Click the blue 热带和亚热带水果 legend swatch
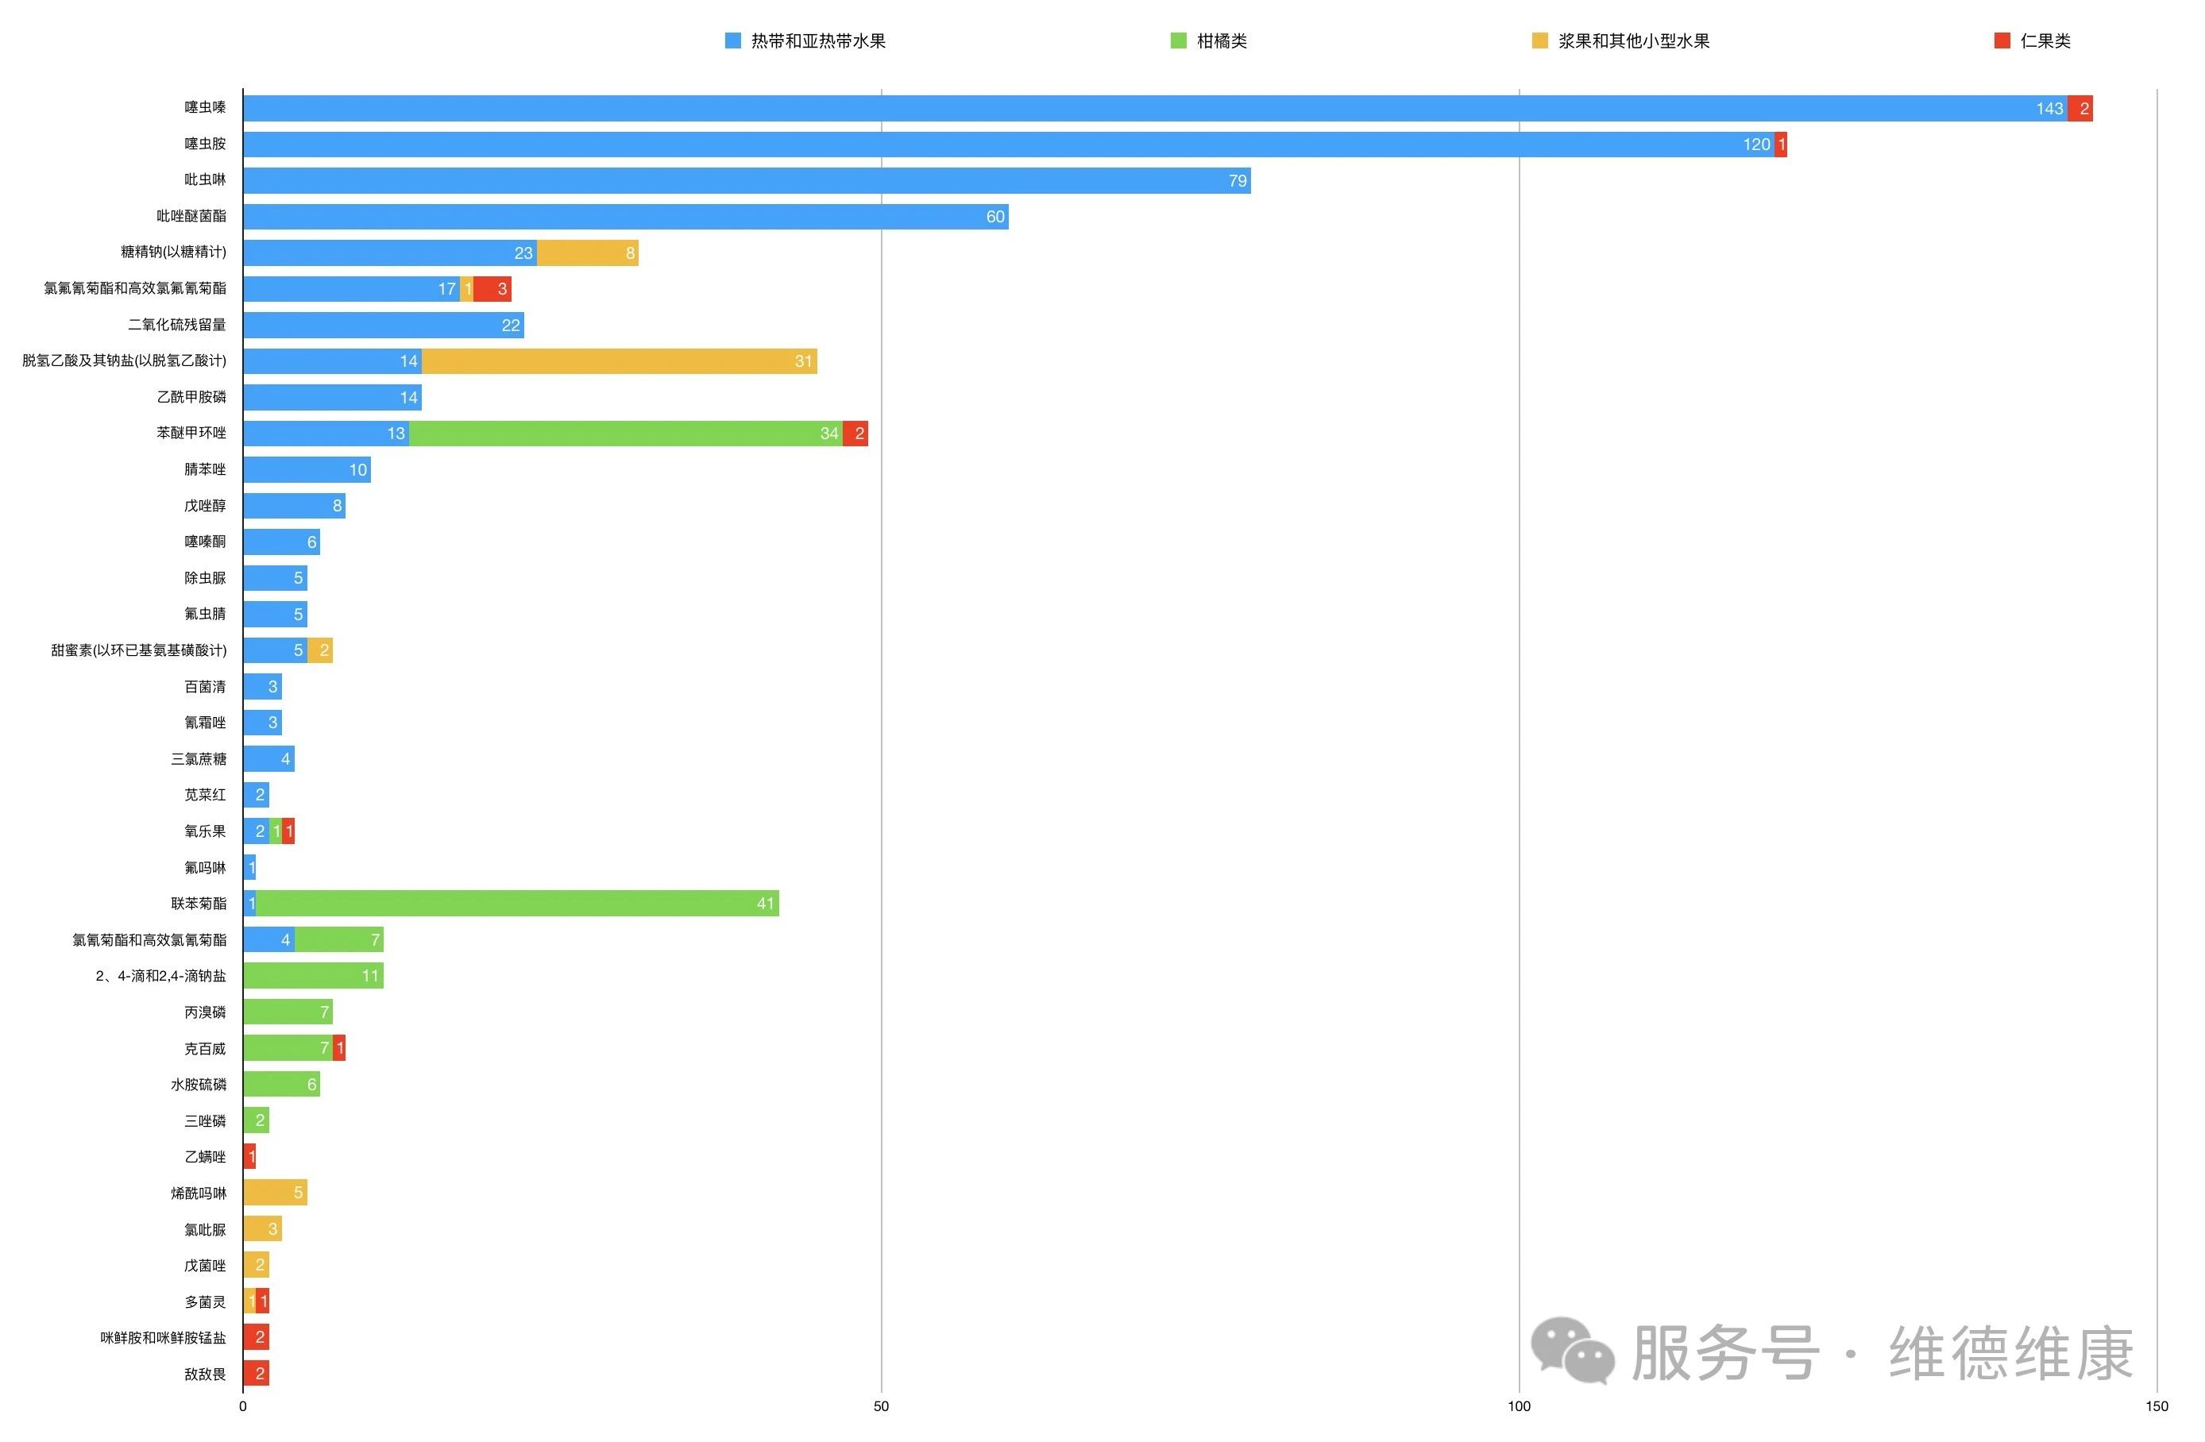 (733, 40)
